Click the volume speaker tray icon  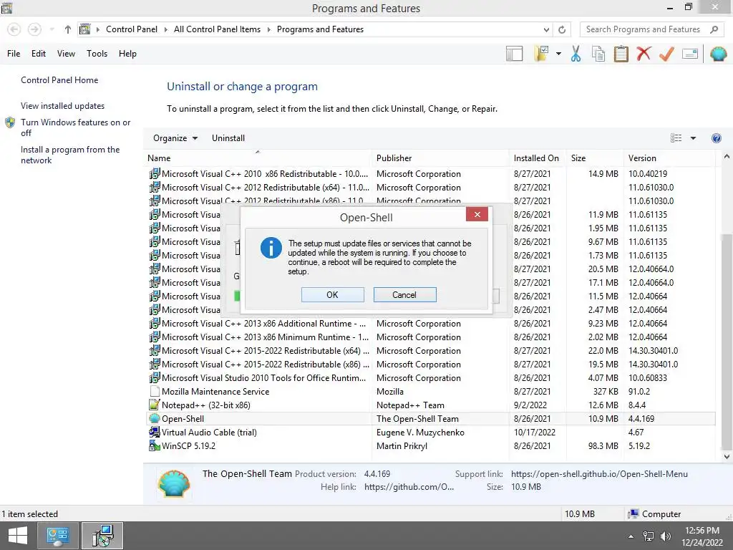pos(665,536)
